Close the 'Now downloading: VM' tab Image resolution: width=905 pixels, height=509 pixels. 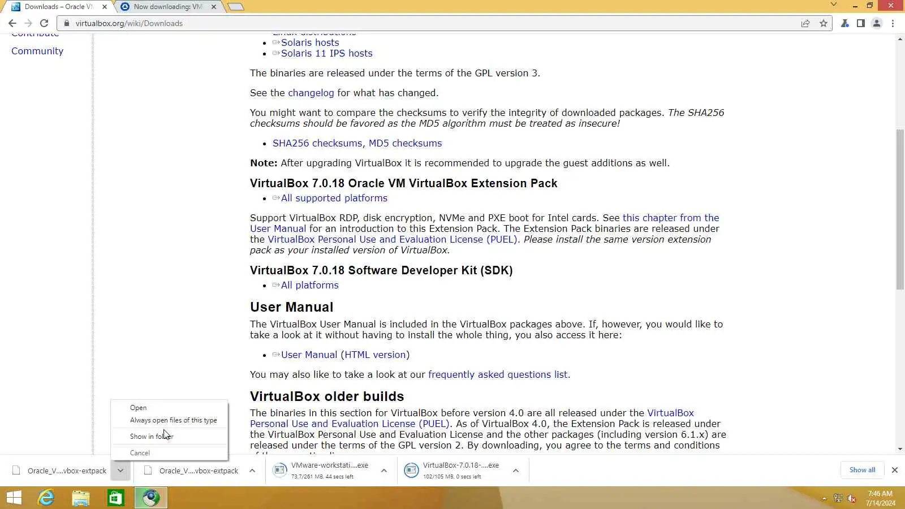coord(213,7)
